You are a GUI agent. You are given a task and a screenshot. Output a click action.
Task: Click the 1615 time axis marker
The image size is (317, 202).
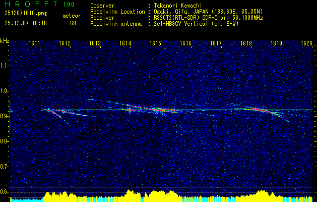pyautogui.click(x=155, y=43)
